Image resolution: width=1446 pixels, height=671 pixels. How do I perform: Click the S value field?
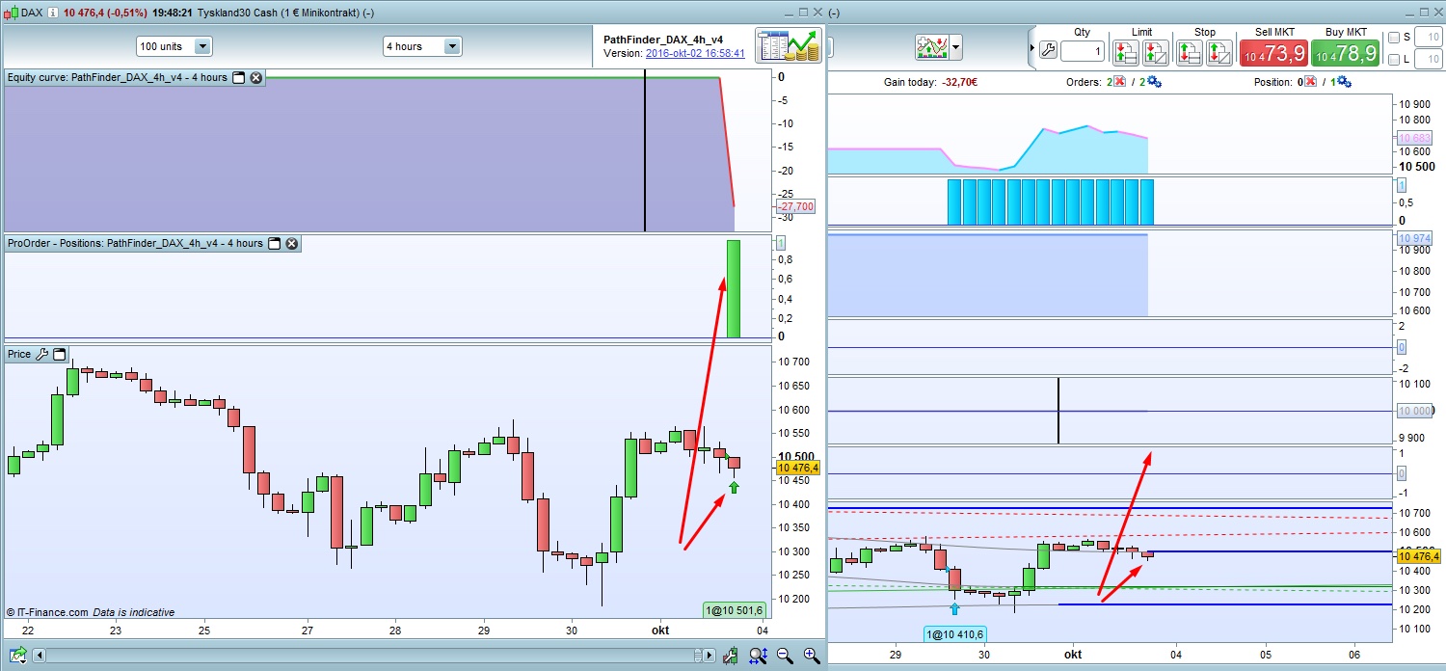[x=1429, y=37]
